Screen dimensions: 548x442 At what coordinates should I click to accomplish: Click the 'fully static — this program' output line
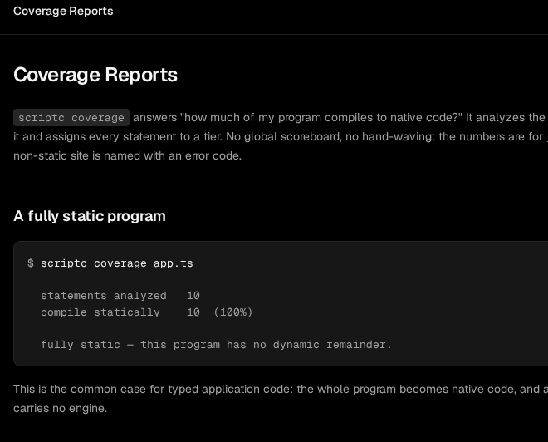pyautogui.click(x=216, y=345)
